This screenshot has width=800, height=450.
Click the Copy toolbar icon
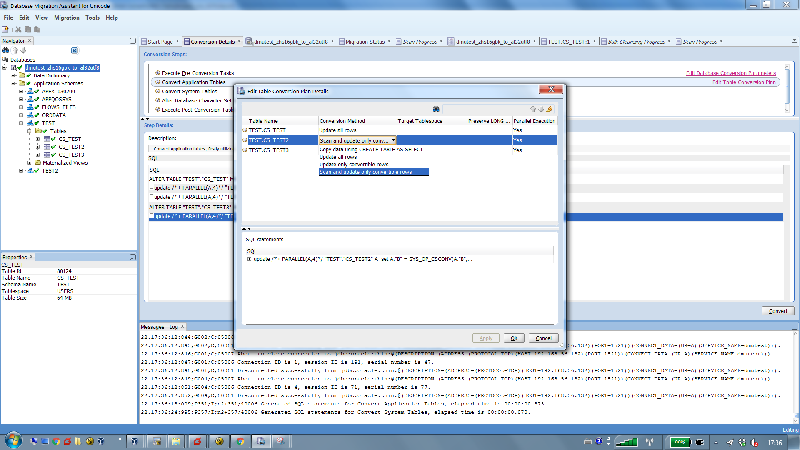(x=28, y=29)
